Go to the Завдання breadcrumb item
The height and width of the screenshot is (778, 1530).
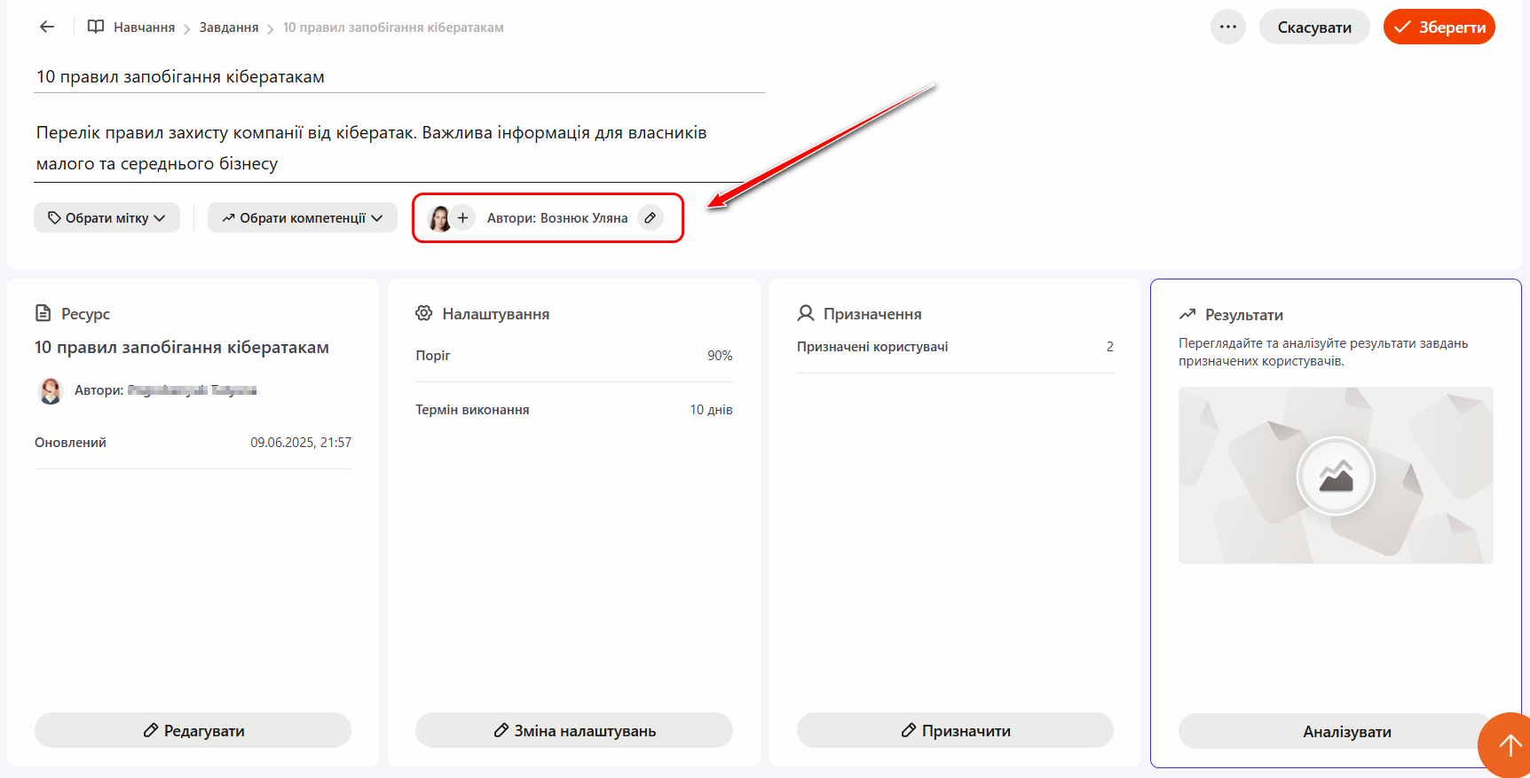228,28
